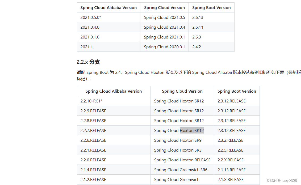
Task: Click the cell "Spring Cloud Hoxton.RELEASE"
Action: (x=182, y=160)
